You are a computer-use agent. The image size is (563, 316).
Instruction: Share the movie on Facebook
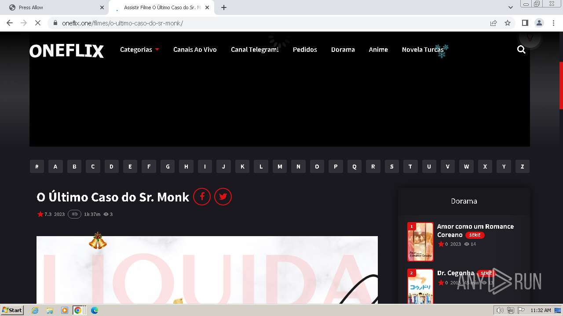(202, 197)
